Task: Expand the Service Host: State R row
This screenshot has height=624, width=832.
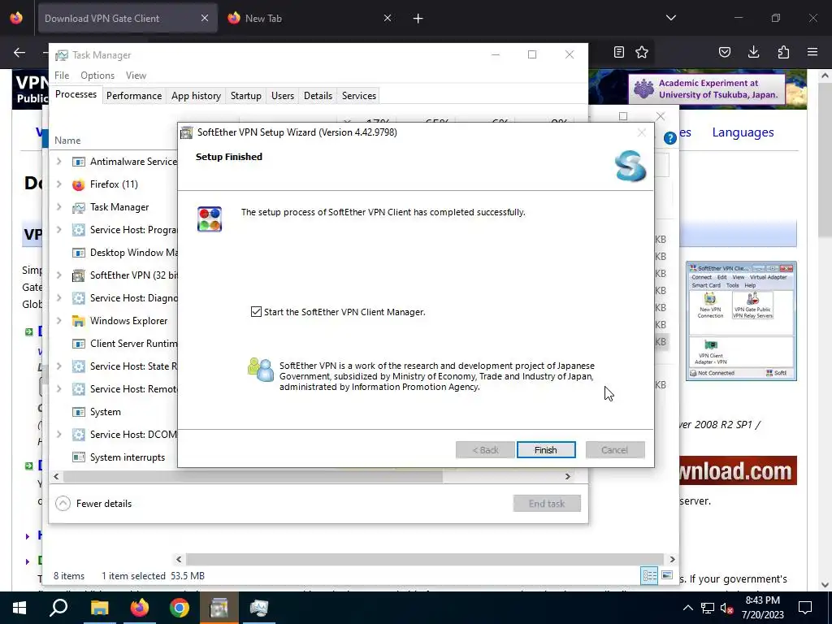Action: point(58,366)
